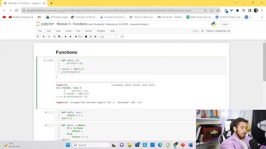Open the Widgets menu
266x149 pixels.
[101, 31]
